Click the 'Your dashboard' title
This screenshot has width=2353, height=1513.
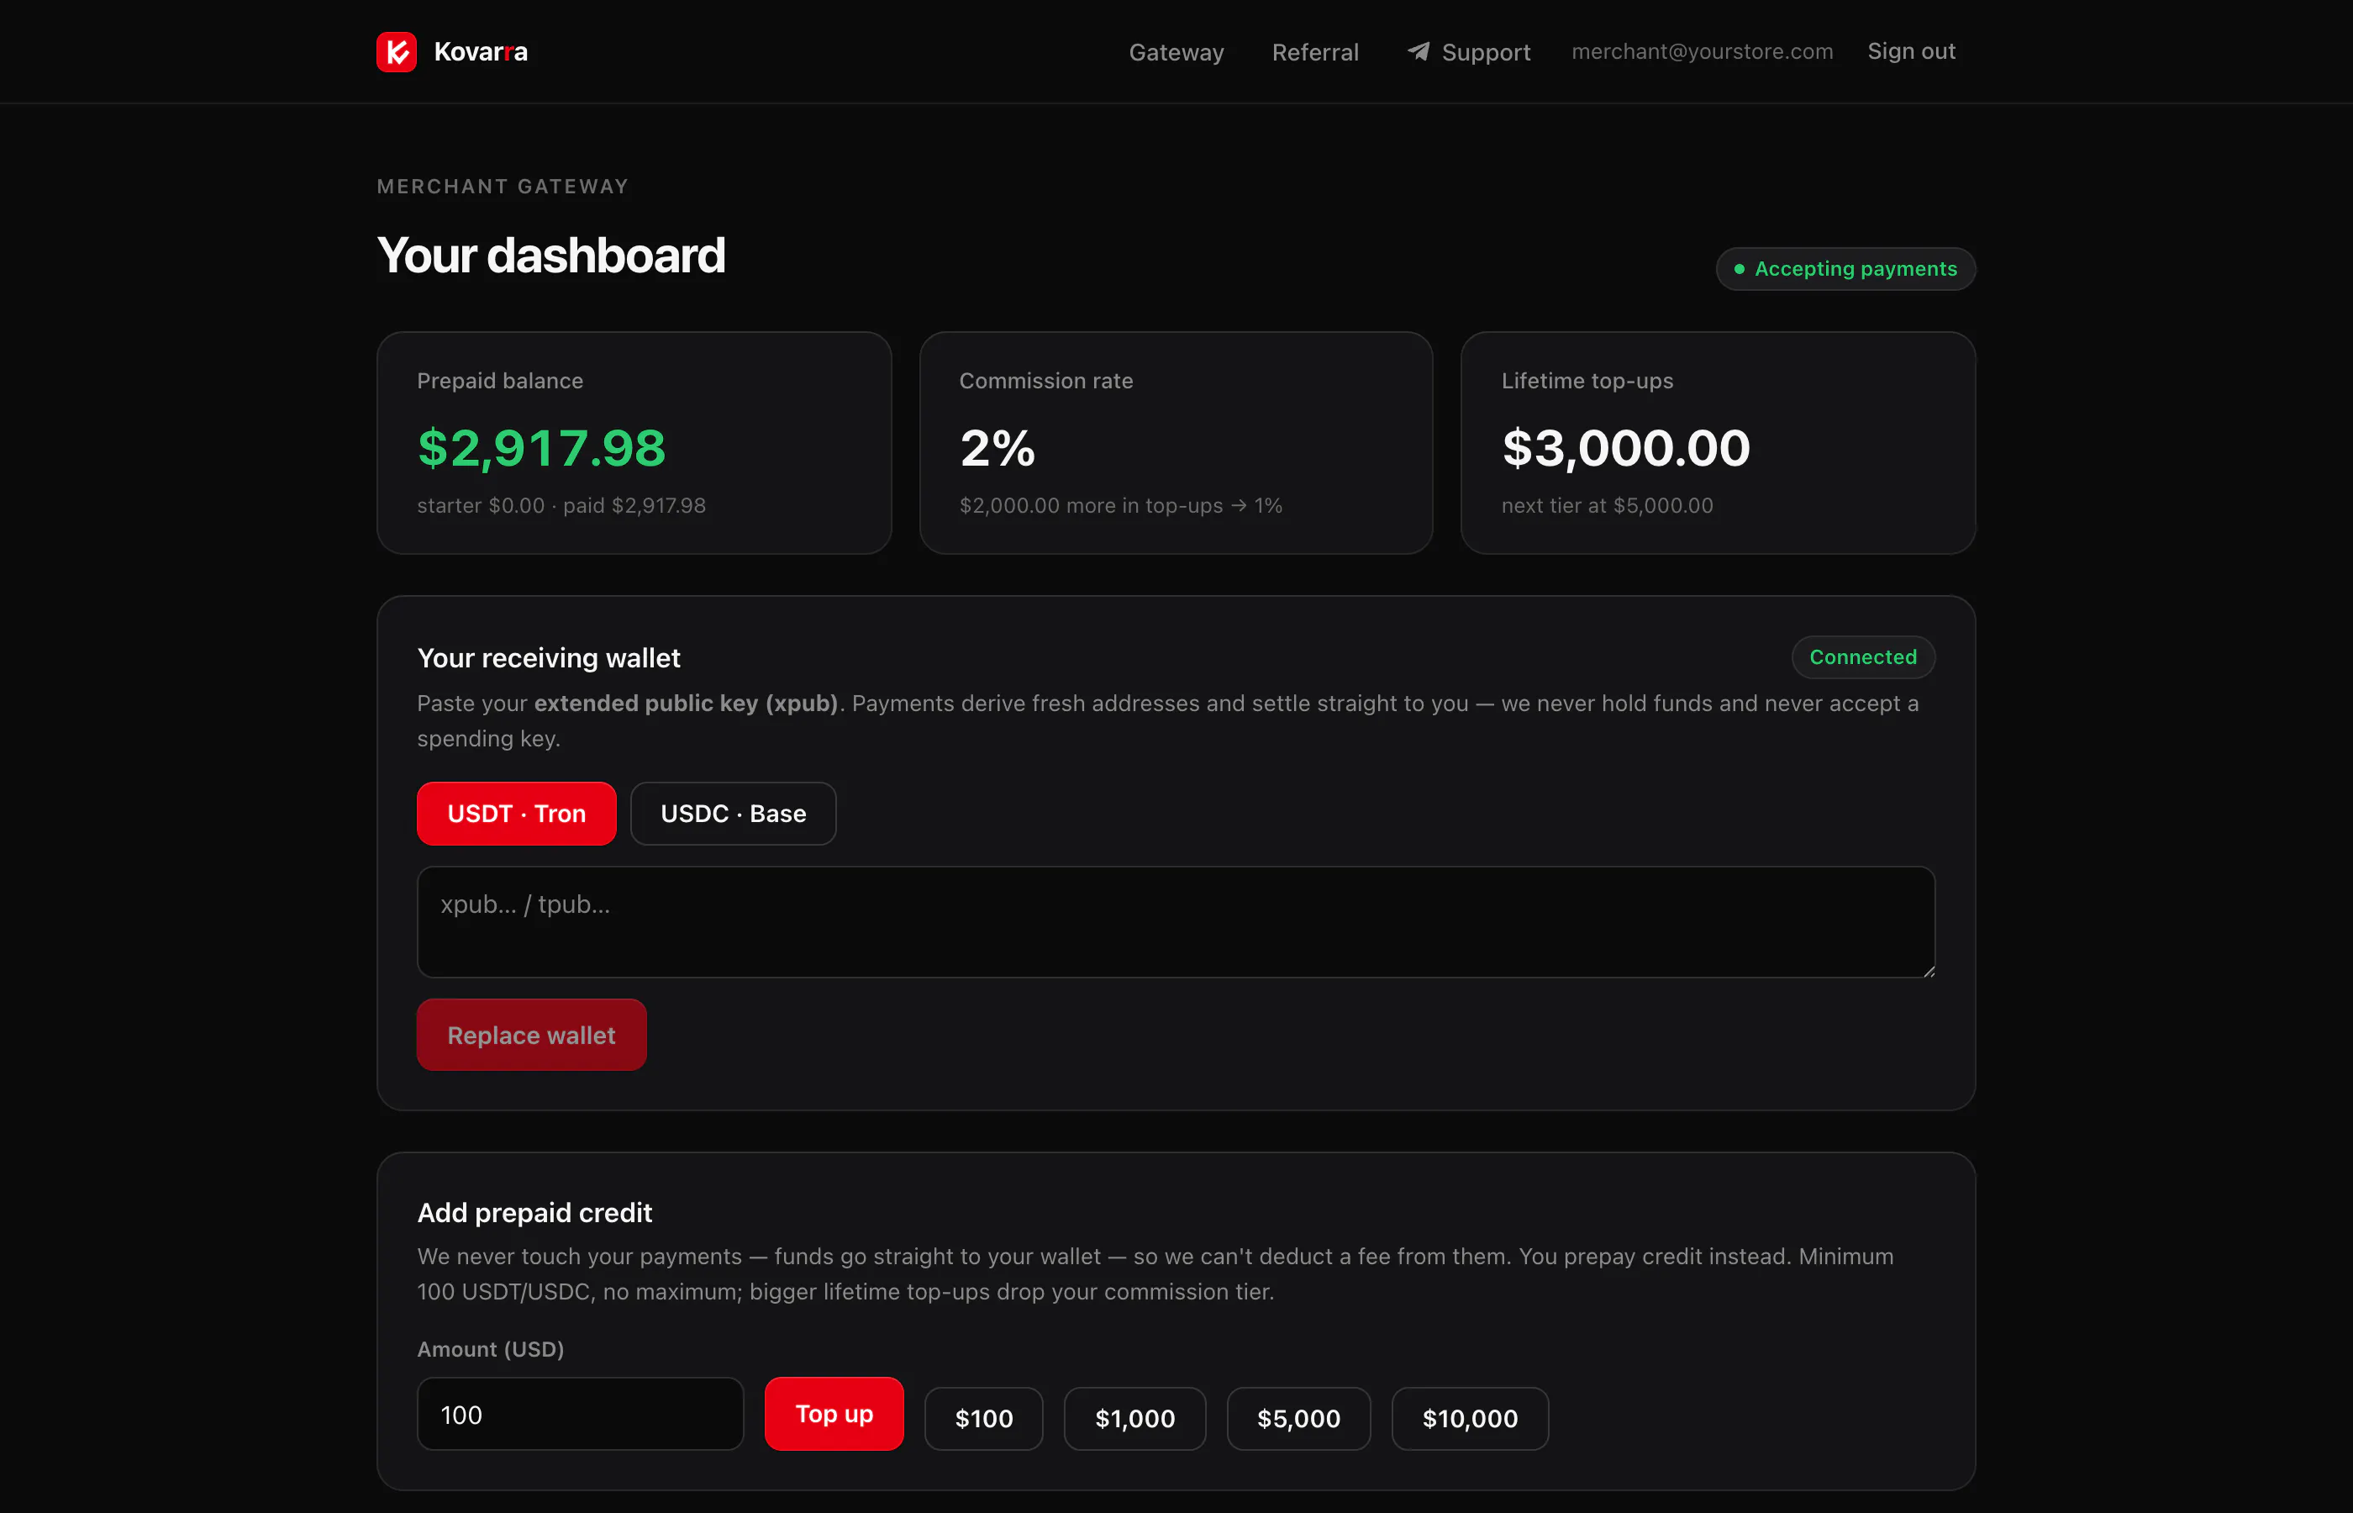(x=551, y=256)
